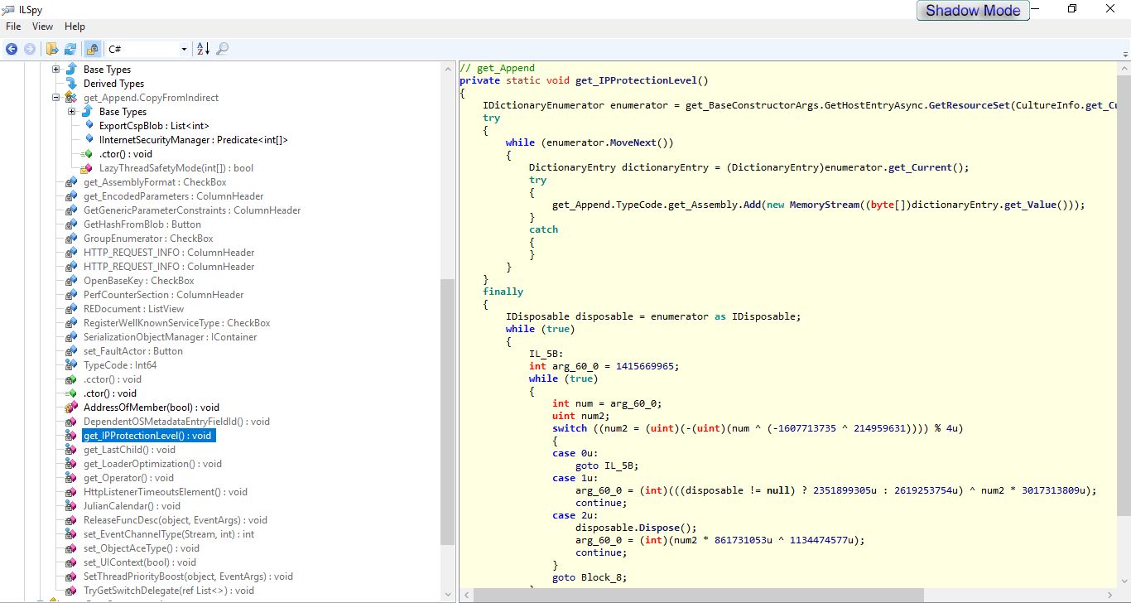The image size is (1131, 603).
Task: Click the LazyThreadSafetyMode method icon
Action: [88, 168]
